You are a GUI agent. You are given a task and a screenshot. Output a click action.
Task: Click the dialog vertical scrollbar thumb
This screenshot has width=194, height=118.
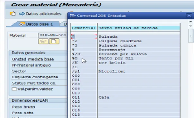coord(191,36)
